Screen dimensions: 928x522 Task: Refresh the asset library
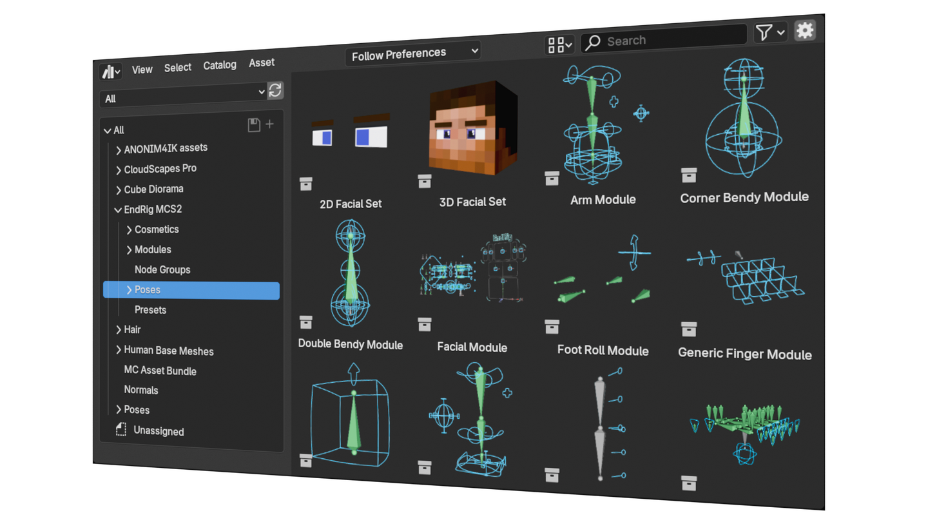pyautogui.click(x=275, y=90)
